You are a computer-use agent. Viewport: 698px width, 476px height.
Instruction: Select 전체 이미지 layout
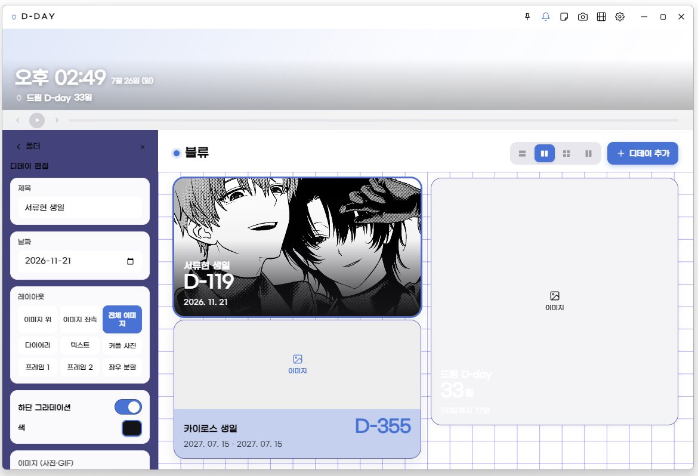click(x=122, y=319)
